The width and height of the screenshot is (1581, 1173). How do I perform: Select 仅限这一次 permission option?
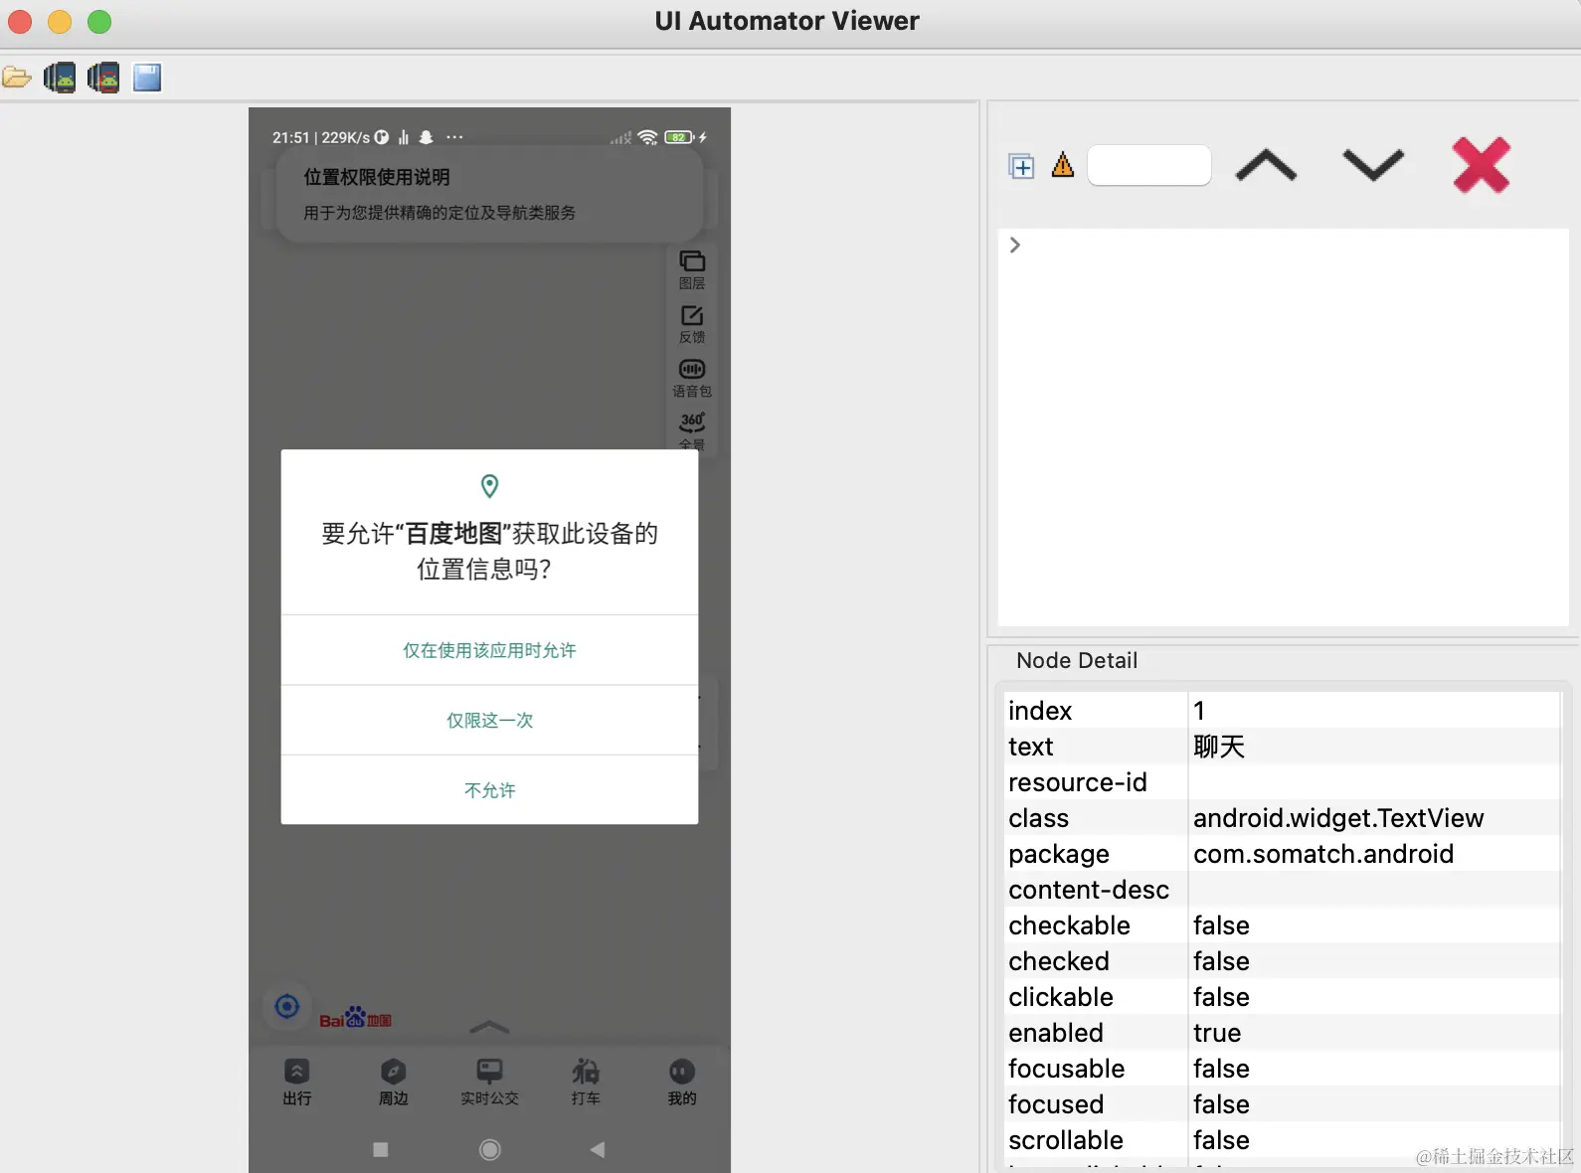[489, 720]
